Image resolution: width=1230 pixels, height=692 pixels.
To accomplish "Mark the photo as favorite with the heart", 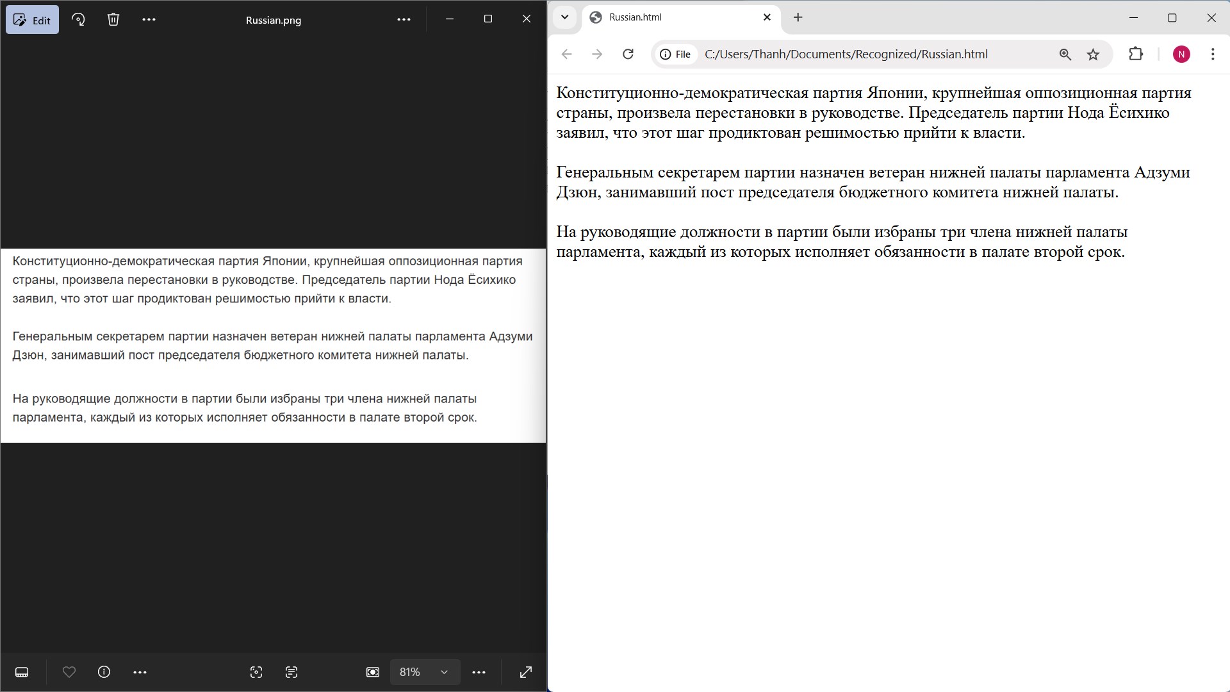I will pos(69,672).
